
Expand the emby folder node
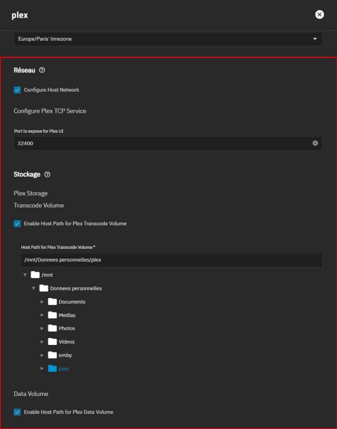[x=42, y=355]
